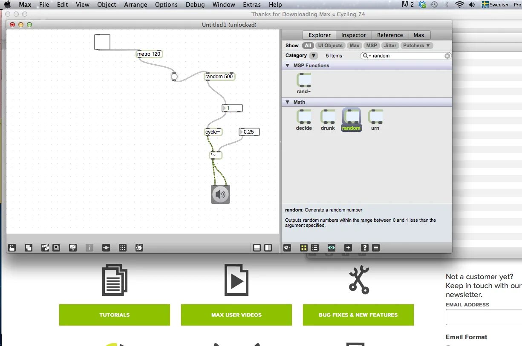Viewport: 522px width, 346px height.
Task: Clear the search field with X
Action: [x=447, y=56]
